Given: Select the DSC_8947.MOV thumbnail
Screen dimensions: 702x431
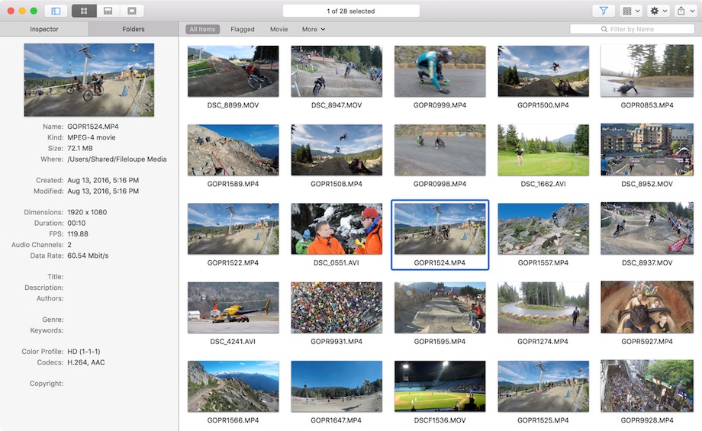Looking at the screenshot, I should click(x=337, y=71).
